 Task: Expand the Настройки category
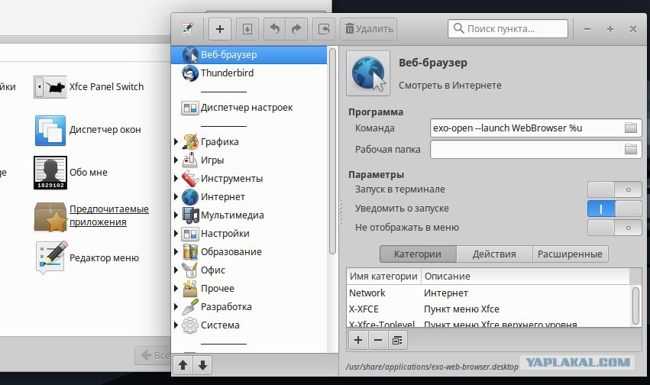[176, 233]
